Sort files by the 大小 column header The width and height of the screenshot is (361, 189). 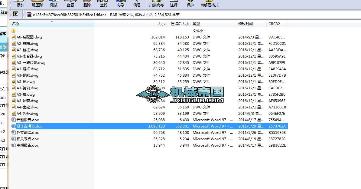(x=131, y=24)
